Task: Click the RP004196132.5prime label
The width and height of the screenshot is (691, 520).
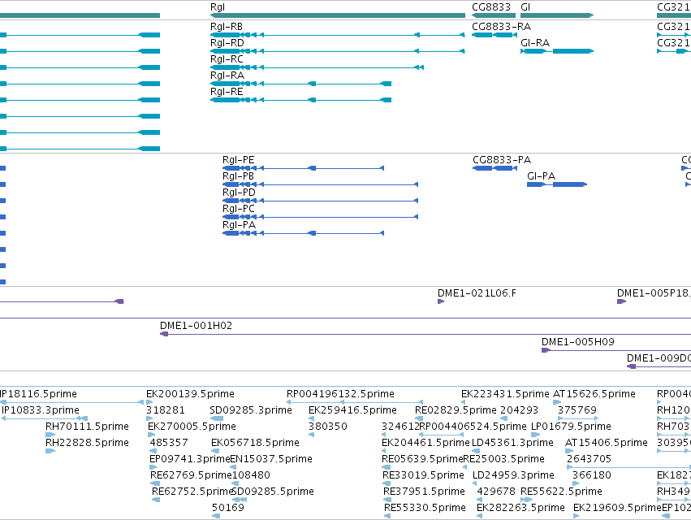Action: pos(341,394)
